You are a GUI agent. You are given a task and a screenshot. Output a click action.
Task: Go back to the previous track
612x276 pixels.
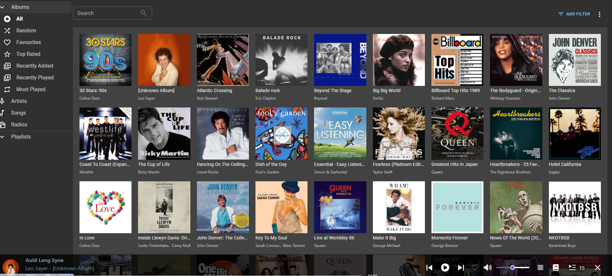click(x=429, y=268)
